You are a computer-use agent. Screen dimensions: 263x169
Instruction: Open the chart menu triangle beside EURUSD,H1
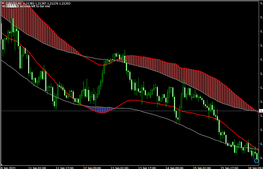3,3
